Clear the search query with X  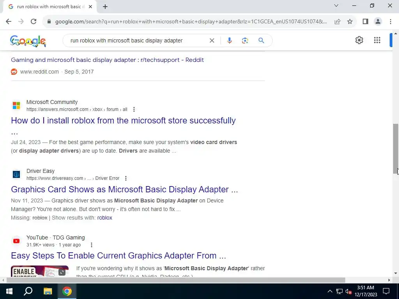click(212, 40)
